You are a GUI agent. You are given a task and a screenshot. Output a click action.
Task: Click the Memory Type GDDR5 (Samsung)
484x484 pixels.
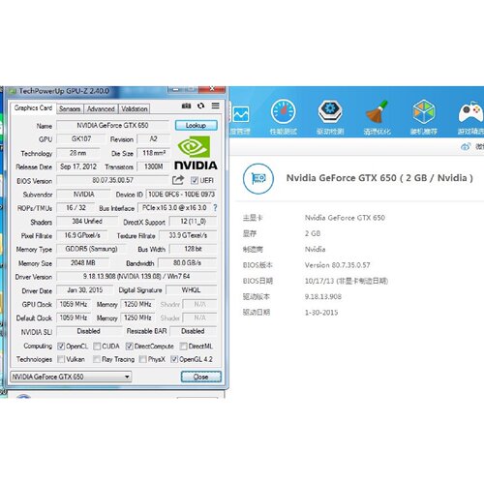[91, 249]
